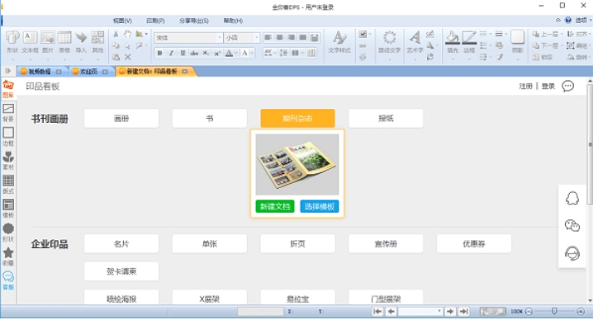Select the text box tool in the ribbon
This screenshot has height=320, width=593.
click(30, 41)
